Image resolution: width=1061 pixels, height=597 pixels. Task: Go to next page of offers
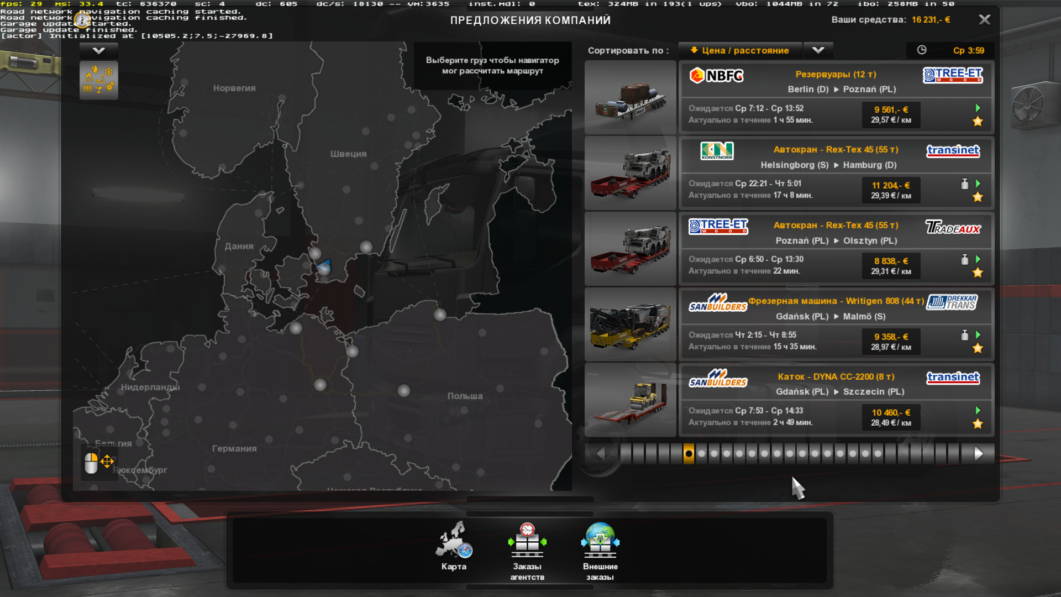click(x=978, y=454)
